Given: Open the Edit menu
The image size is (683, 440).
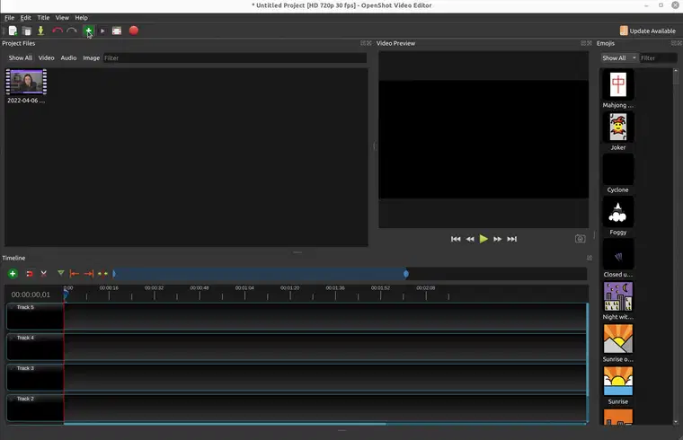Looking at the screenshot, I should [x=26, y=18].
